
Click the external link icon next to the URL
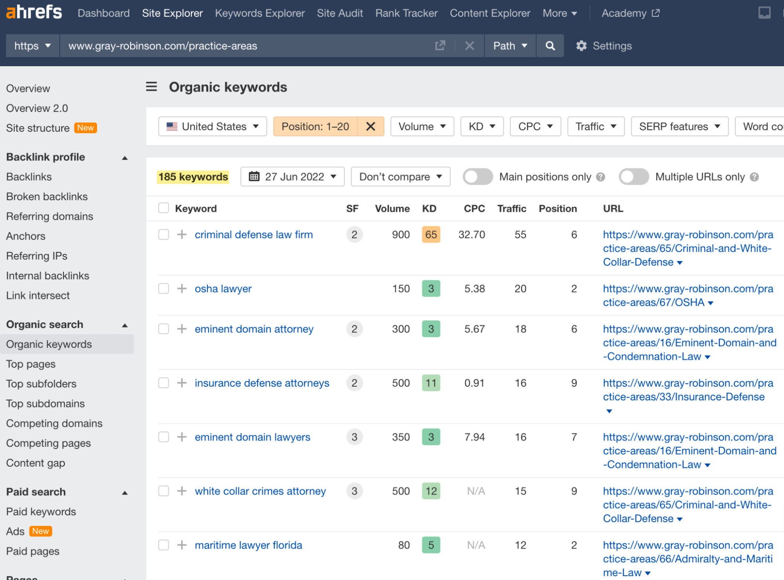[x=440, y=46]
